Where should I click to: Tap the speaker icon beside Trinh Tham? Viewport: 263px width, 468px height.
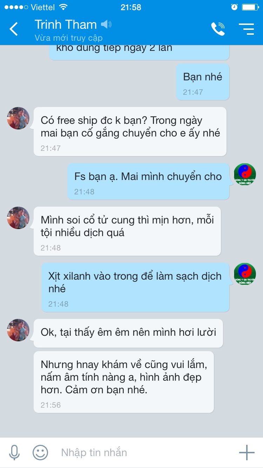tap(106, 25)
